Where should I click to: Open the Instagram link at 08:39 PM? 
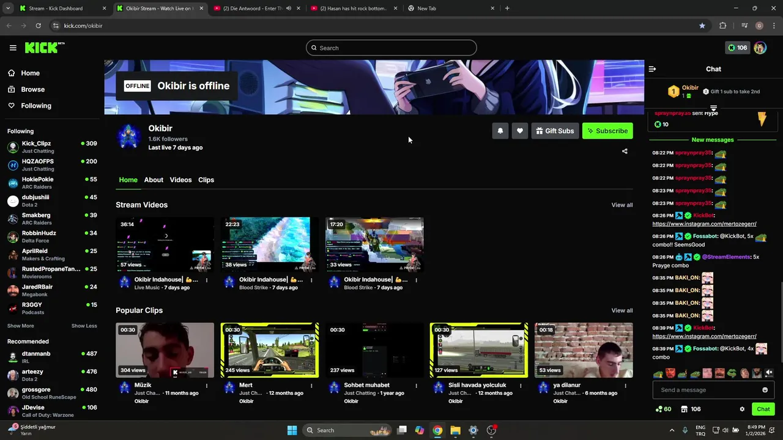[704, 336]
